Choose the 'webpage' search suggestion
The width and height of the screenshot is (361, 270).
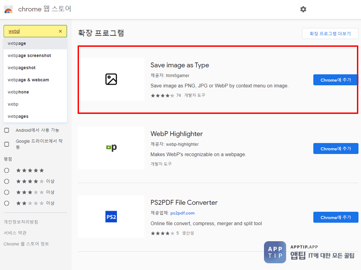point(35,43)
